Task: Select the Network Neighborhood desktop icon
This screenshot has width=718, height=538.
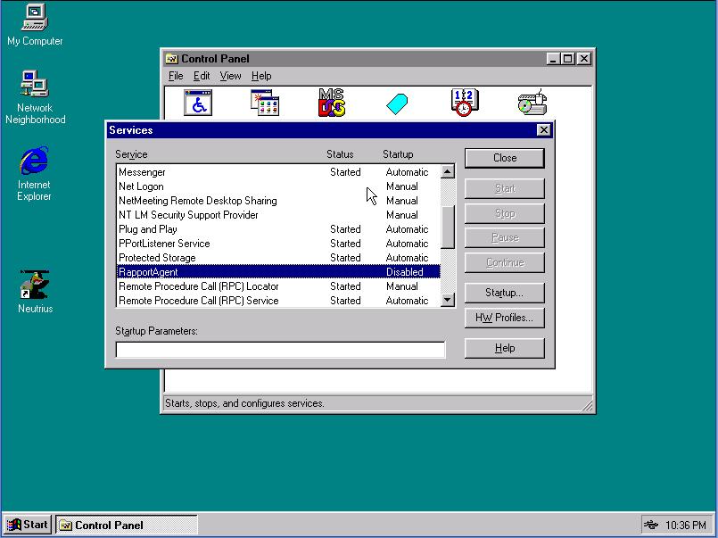Action: pos(35,97)
